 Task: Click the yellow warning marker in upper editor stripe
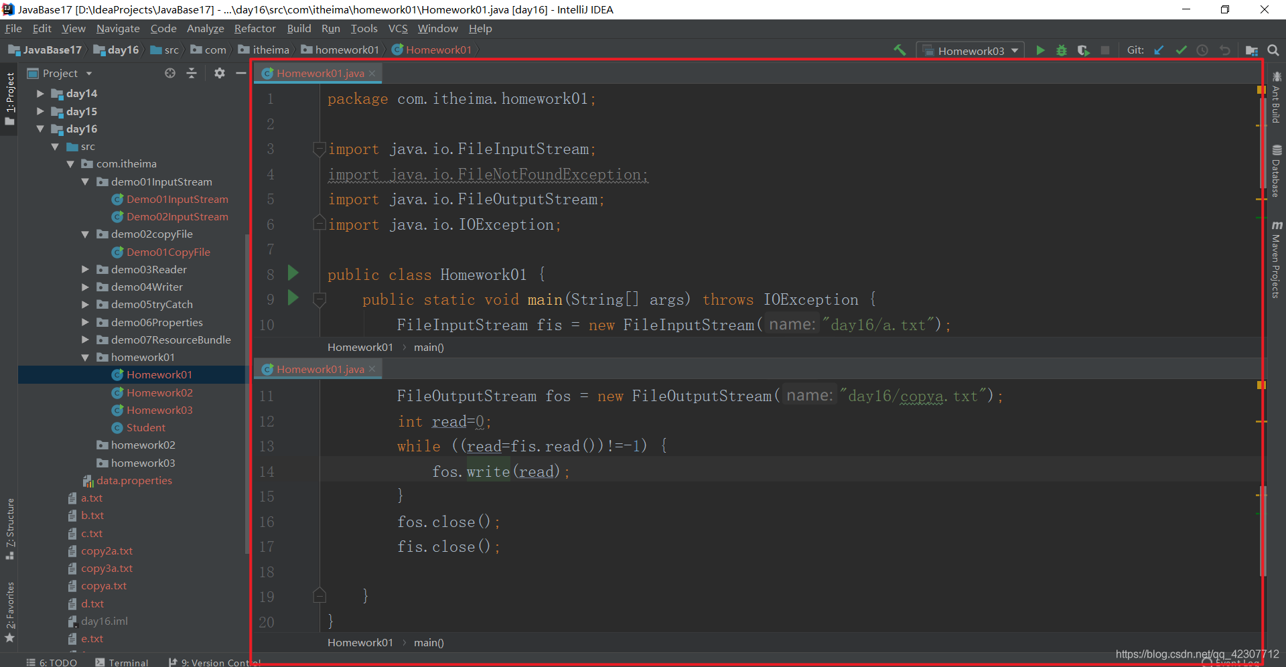coord(1261,90)
